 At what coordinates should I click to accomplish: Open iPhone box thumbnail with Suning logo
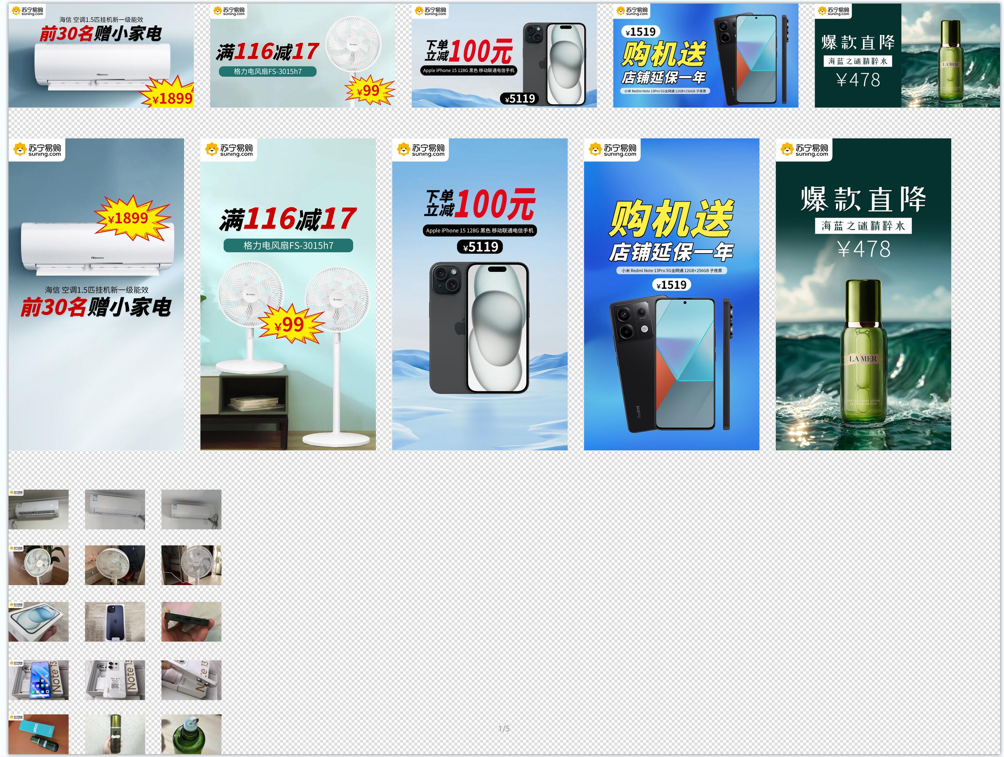(39, 622)
